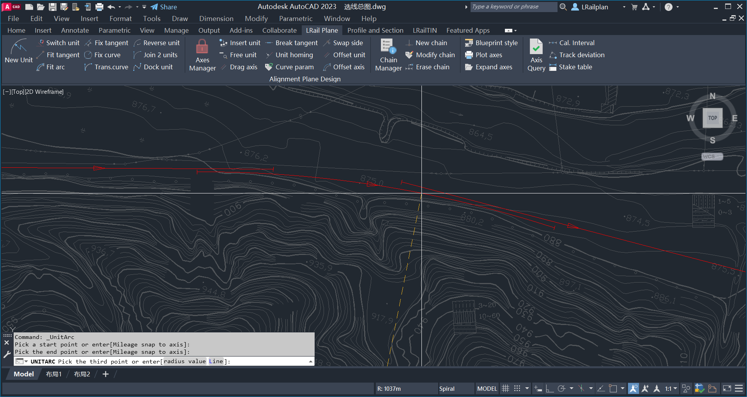
Task: Add a new layout with plus button
Action: (x=106, y=374)
